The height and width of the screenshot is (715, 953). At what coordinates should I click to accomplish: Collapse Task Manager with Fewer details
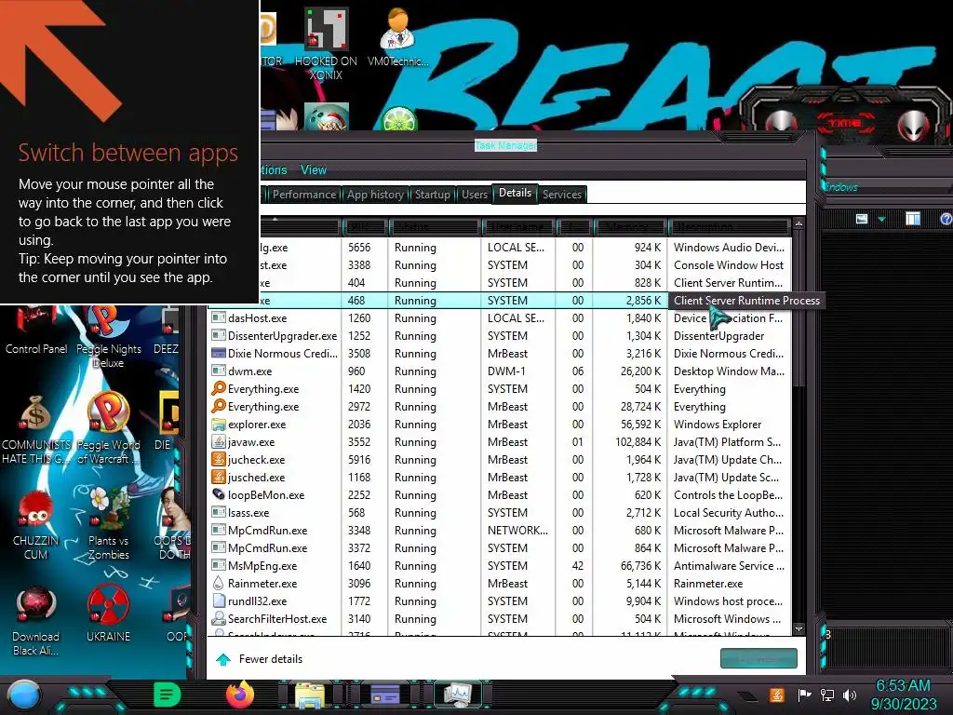(x=260, y=659)
